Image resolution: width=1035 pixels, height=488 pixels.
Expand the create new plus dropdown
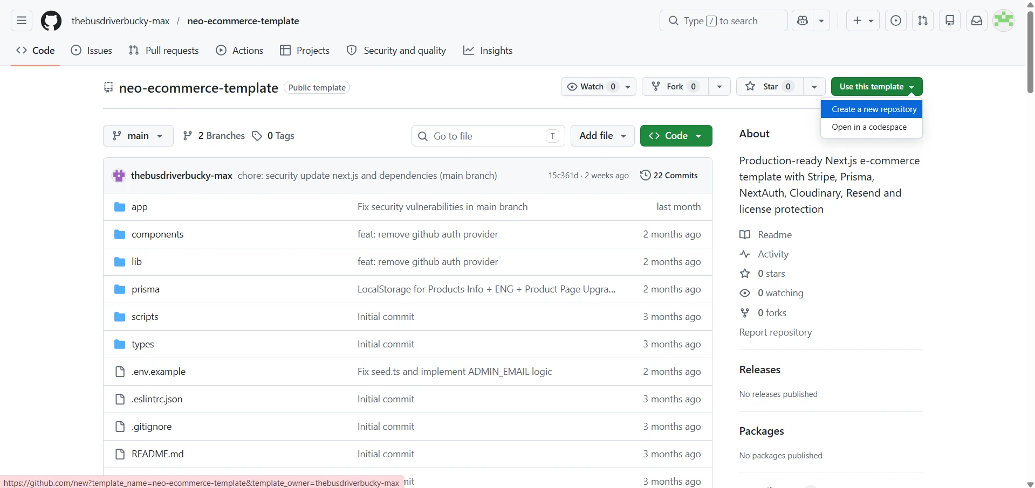(x=863, y=21)
